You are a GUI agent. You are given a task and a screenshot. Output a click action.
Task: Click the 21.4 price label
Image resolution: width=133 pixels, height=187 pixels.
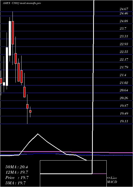point(123,75)
